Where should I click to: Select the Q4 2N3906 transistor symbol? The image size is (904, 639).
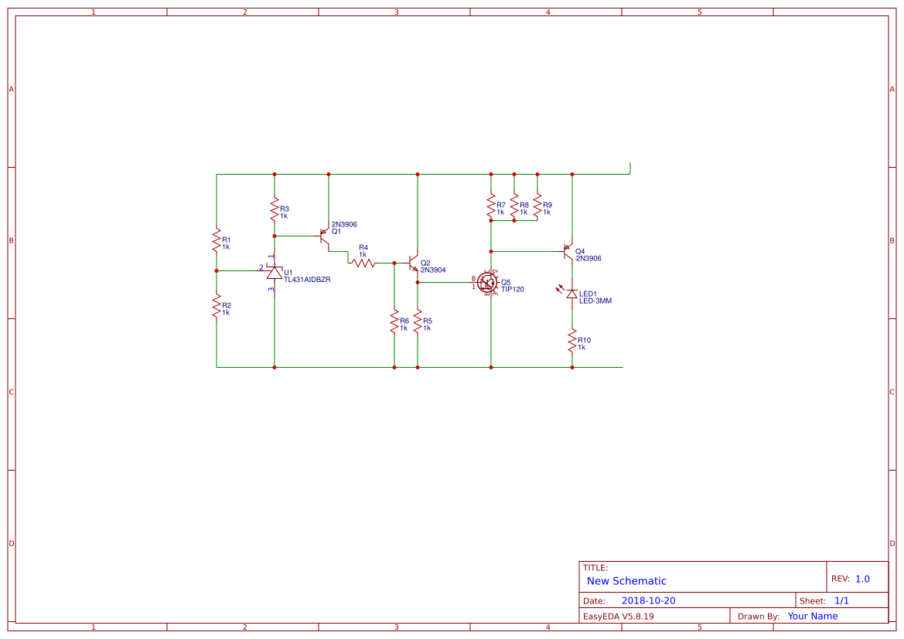point(568,251)
